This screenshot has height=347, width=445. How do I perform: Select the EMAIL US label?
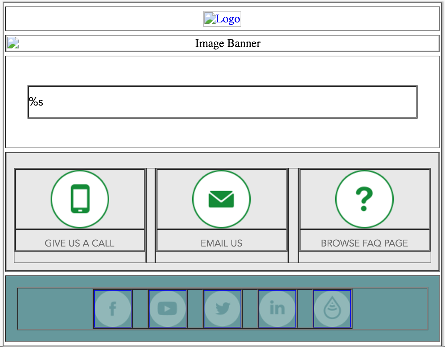tap(221, 243)
